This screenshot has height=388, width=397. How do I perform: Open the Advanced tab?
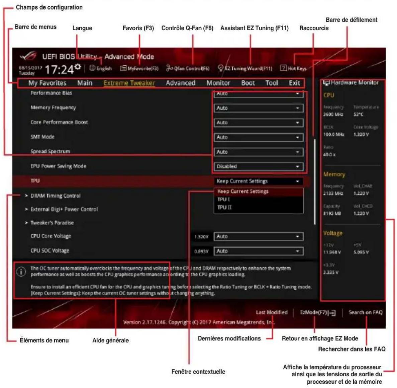click(x=181, y=83)
